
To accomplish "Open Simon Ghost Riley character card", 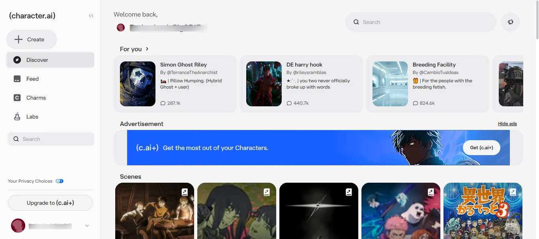I will coord(175,83).
